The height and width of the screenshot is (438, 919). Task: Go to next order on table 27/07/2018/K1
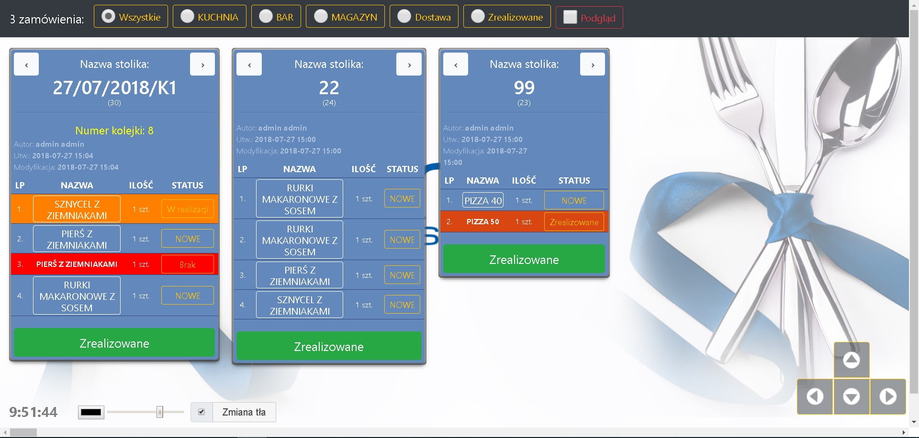tap(202, 65)
